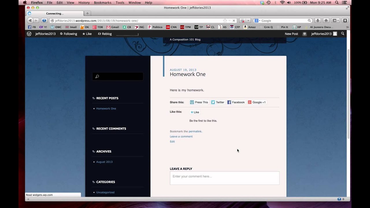Click the page vertical scrollbar
370x208 pixels.
pyautogui.click(x=348, y=94)
